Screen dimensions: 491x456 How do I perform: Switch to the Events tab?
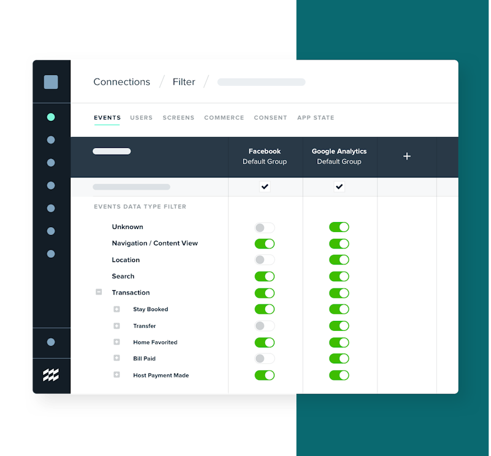pyautogui.click(x=107, y=118)
